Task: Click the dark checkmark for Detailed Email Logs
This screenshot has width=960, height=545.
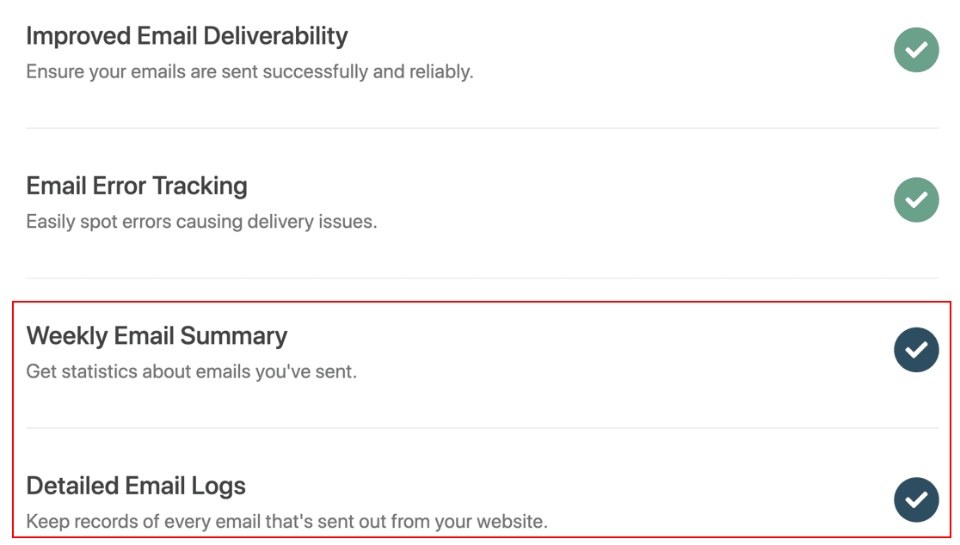Action: (x=916, y=499)
